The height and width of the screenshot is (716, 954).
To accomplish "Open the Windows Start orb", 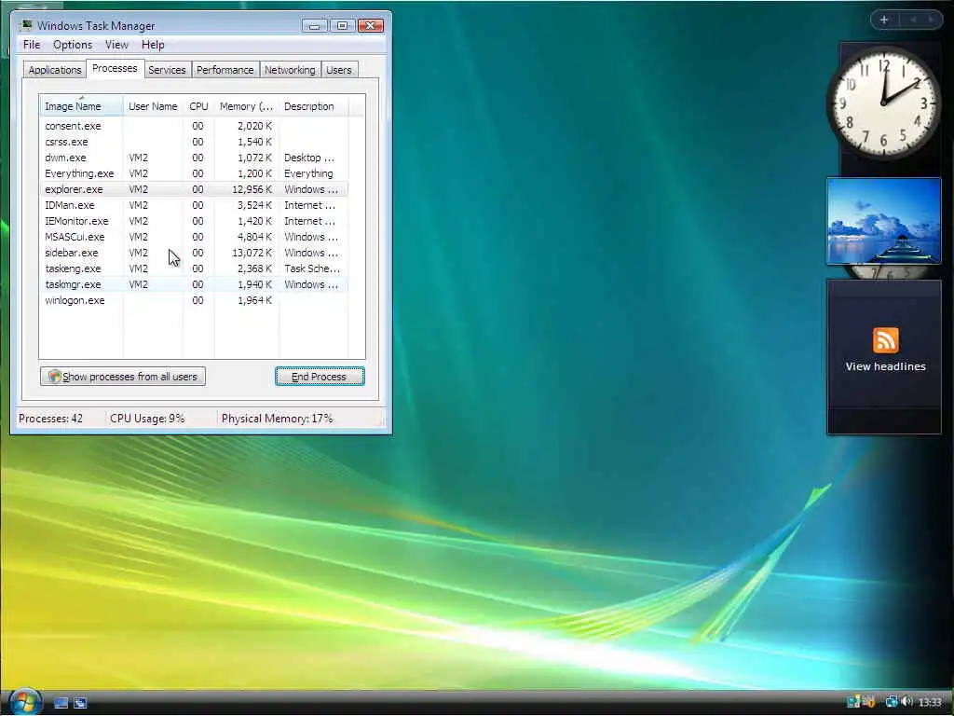I will coord(24,701).
